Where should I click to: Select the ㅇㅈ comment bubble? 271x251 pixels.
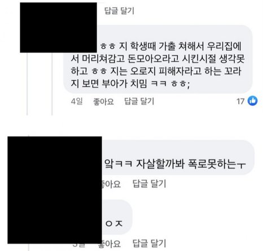pyautogui.click(x=117, y=217)
